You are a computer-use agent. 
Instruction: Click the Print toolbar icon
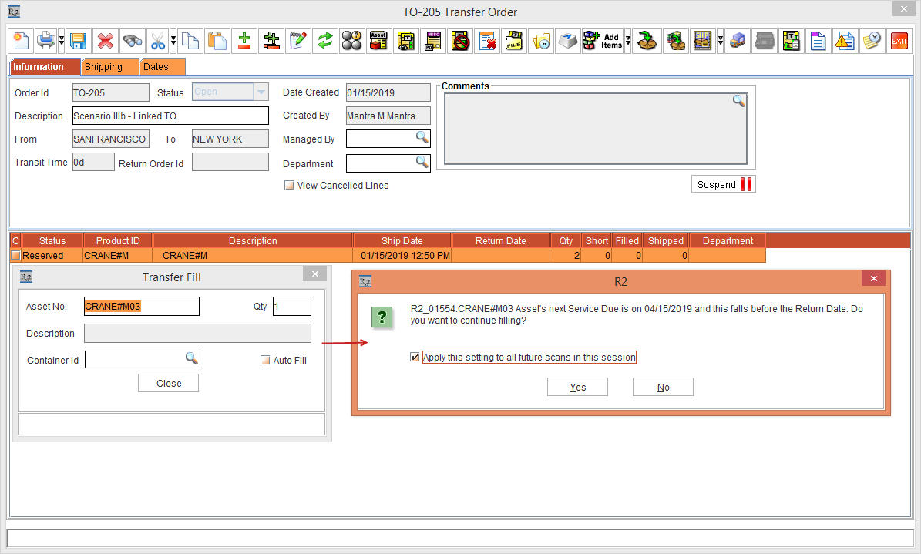click(x=46, y=41)
